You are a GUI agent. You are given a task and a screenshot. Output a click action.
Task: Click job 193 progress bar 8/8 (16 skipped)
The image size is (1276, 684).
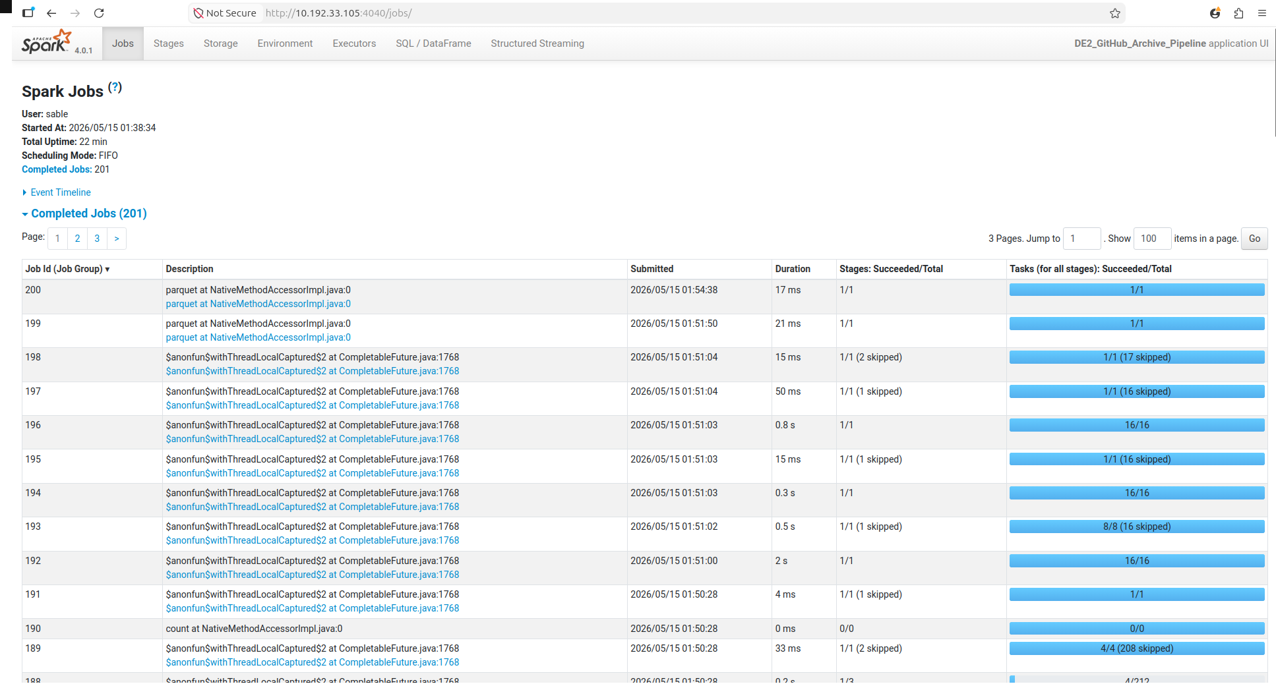point(1137,527)
